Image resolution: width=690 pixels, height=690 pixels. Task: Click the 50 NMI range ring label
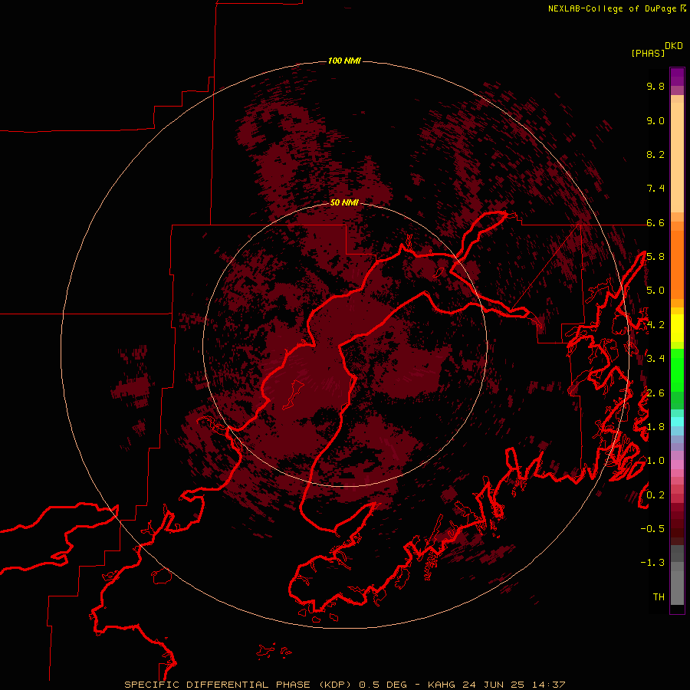click(344, 202)
